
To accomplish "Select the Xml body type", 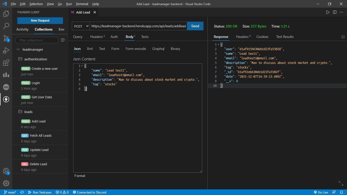I will click(90, 49).
